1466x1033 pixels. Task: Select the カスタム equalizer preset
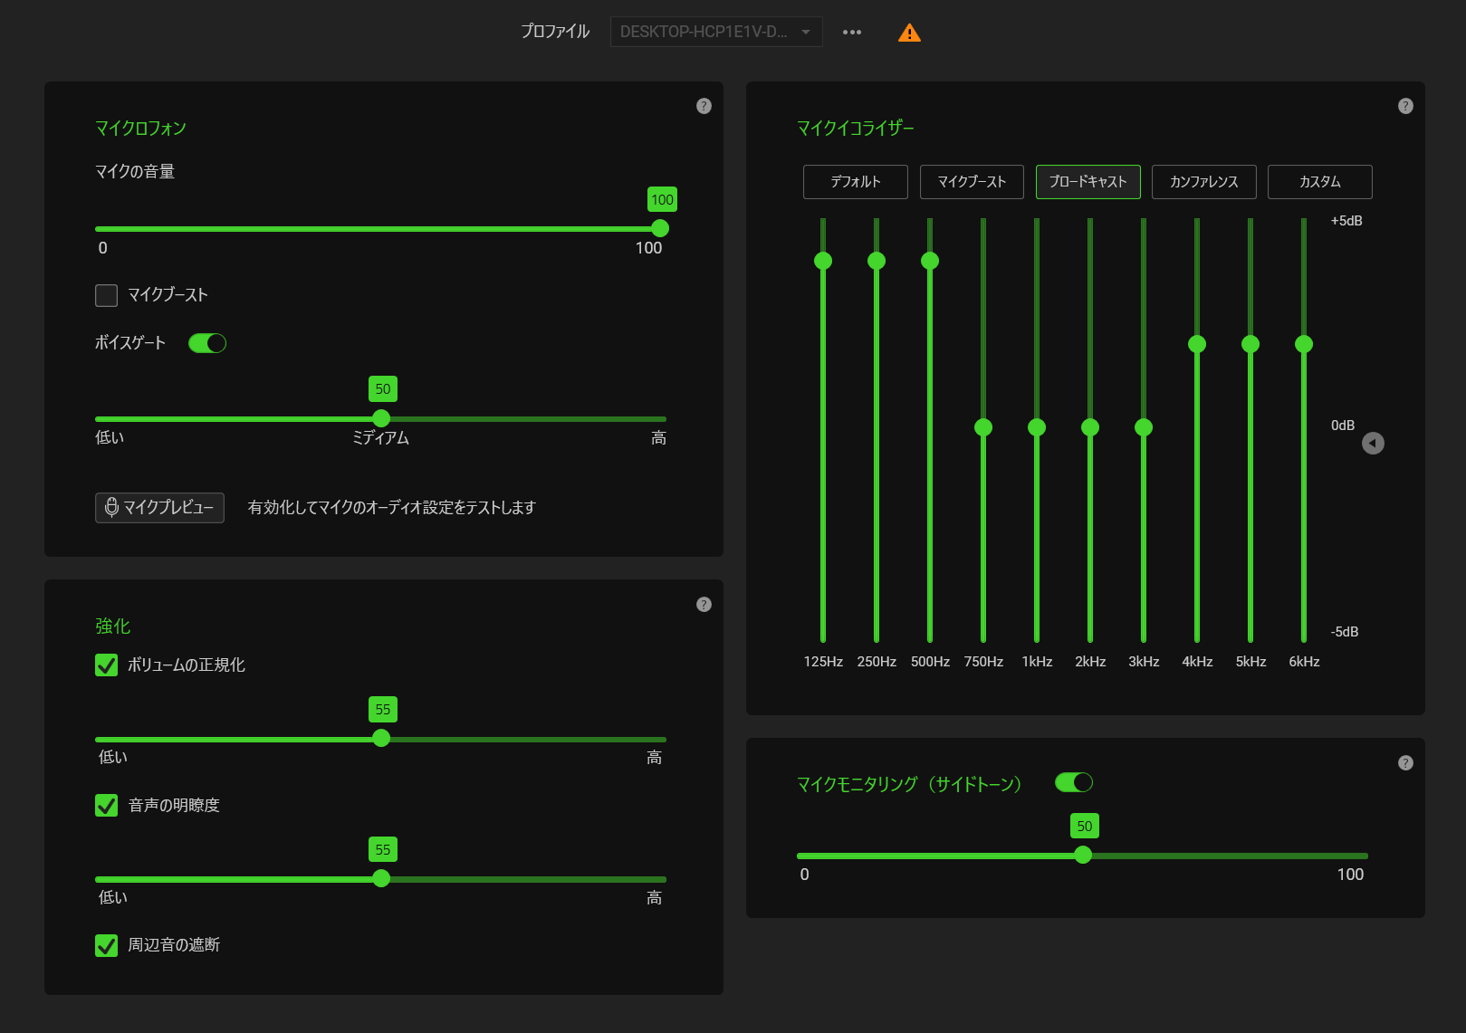[1320, 181]
